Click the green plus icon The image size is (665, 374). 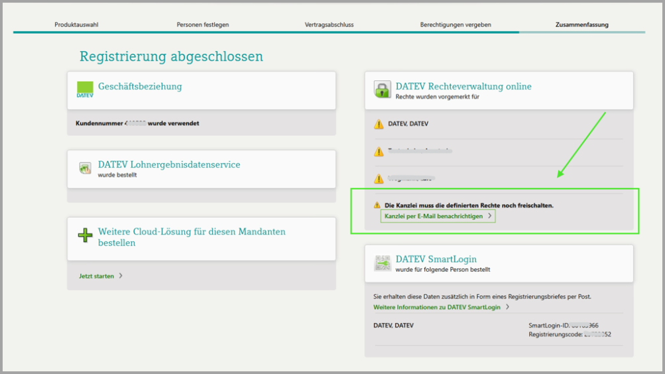pos(85,235)
